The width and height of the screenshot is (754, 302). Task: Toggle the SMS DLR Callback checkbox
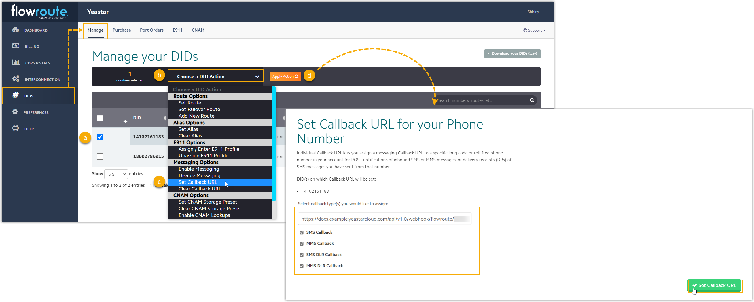tap(302, 255)
